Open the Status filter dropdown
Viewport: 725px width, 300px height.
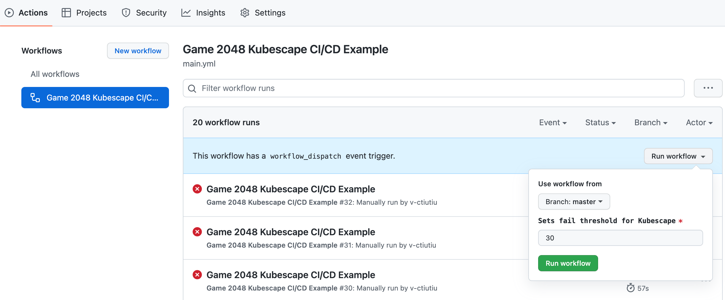[600, 123]
